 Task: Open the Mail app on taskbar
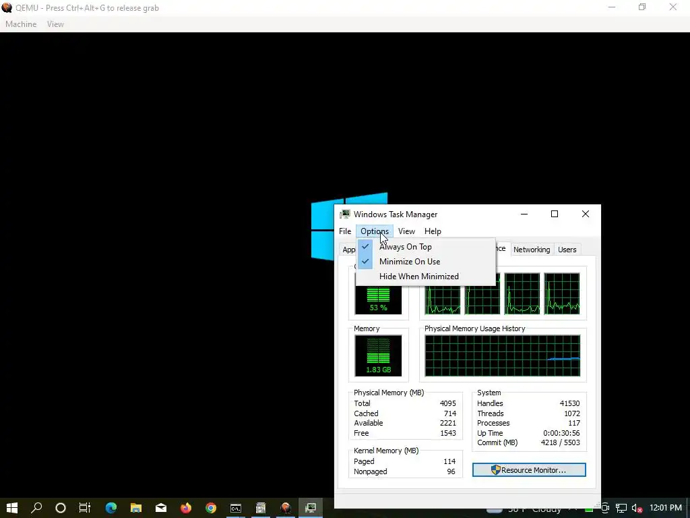tap(161, 508)
